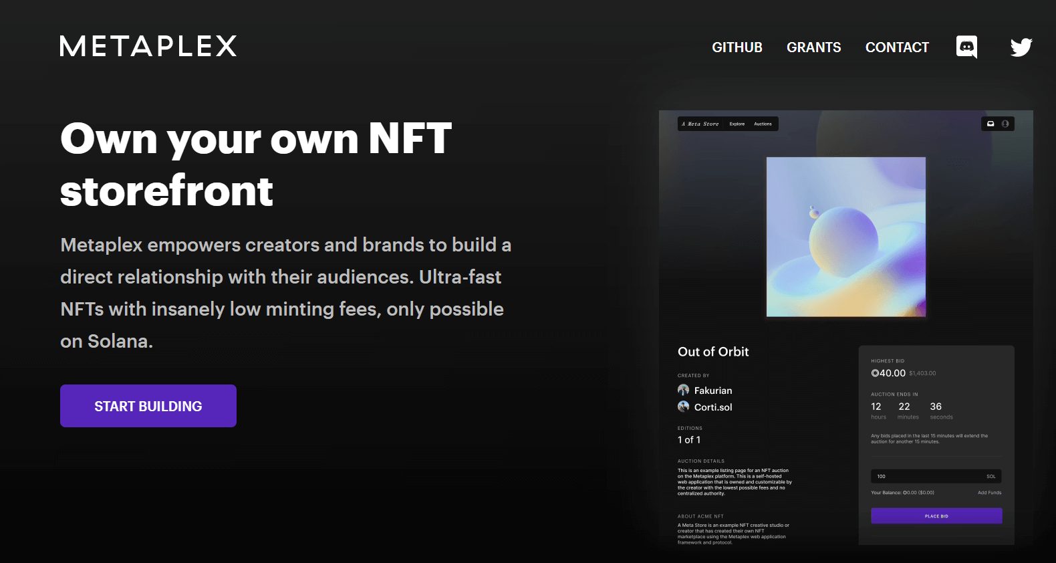The width and height of the screenshot is (1056, 563).
Task: Open the CONTACT menu item
Action: [x=897, y=47]
